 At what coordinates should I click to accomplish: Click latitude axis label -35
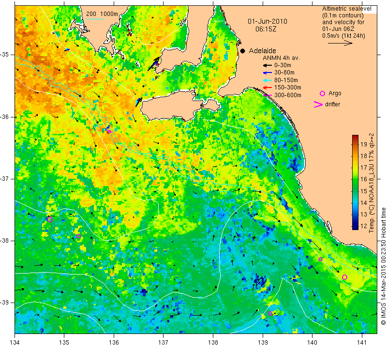point(5,55)
